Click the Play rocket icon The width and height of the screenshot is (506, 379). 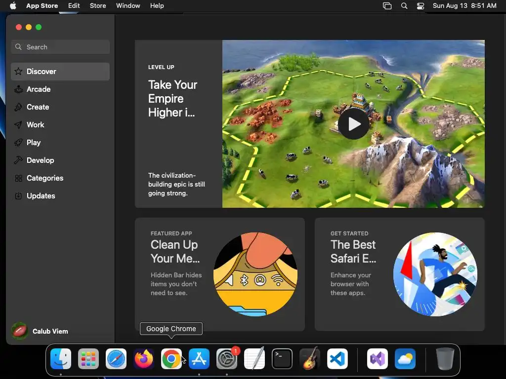point(18,143)
